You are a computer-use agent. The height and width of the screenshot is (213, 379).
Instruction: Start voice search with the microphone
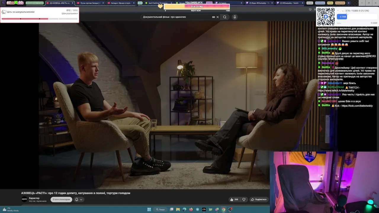pos(235,17)
